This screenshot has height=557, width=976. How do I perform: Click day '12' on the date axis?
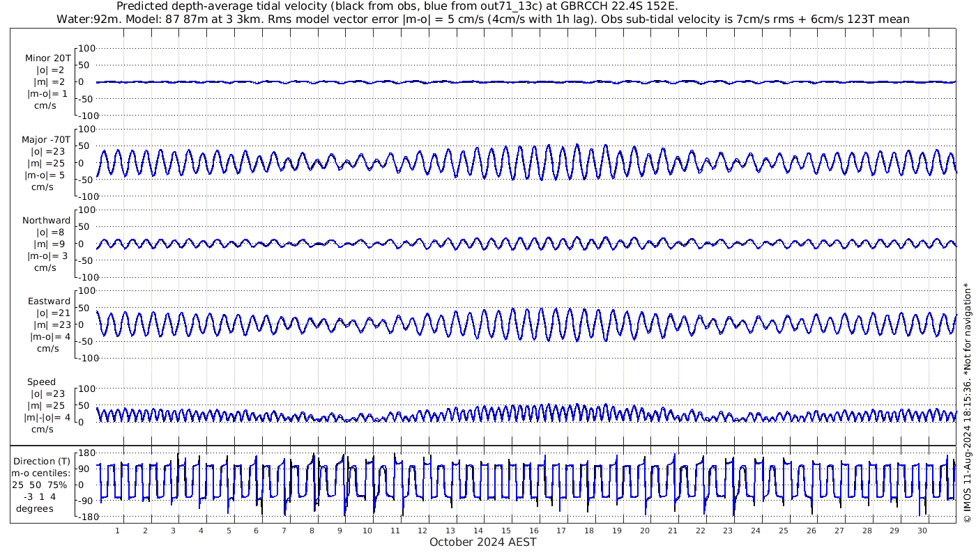pyautogui.click(x=423, y=531)
